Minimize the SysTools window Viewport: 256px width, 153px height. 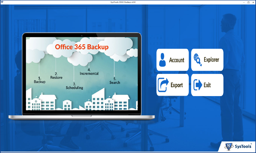coord(244,2)
